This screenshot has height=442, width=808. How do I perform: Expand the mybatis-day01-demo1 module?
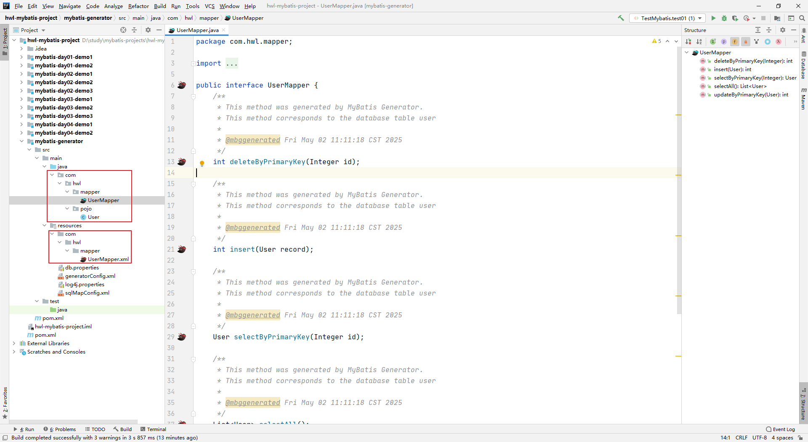pyautogui.click(x=21, y=57)
